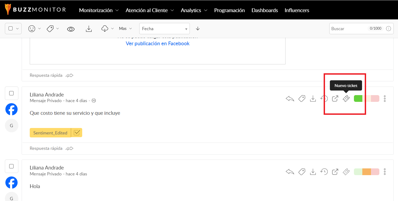Viewport: 398px width, 201px height.
Task: Open the quick reply icon next to 'Respuesta rápida'
Action: point(69,148)
